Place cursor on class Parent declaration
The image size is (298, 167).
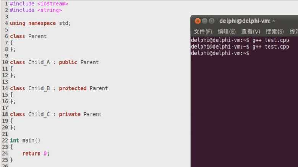28,36
